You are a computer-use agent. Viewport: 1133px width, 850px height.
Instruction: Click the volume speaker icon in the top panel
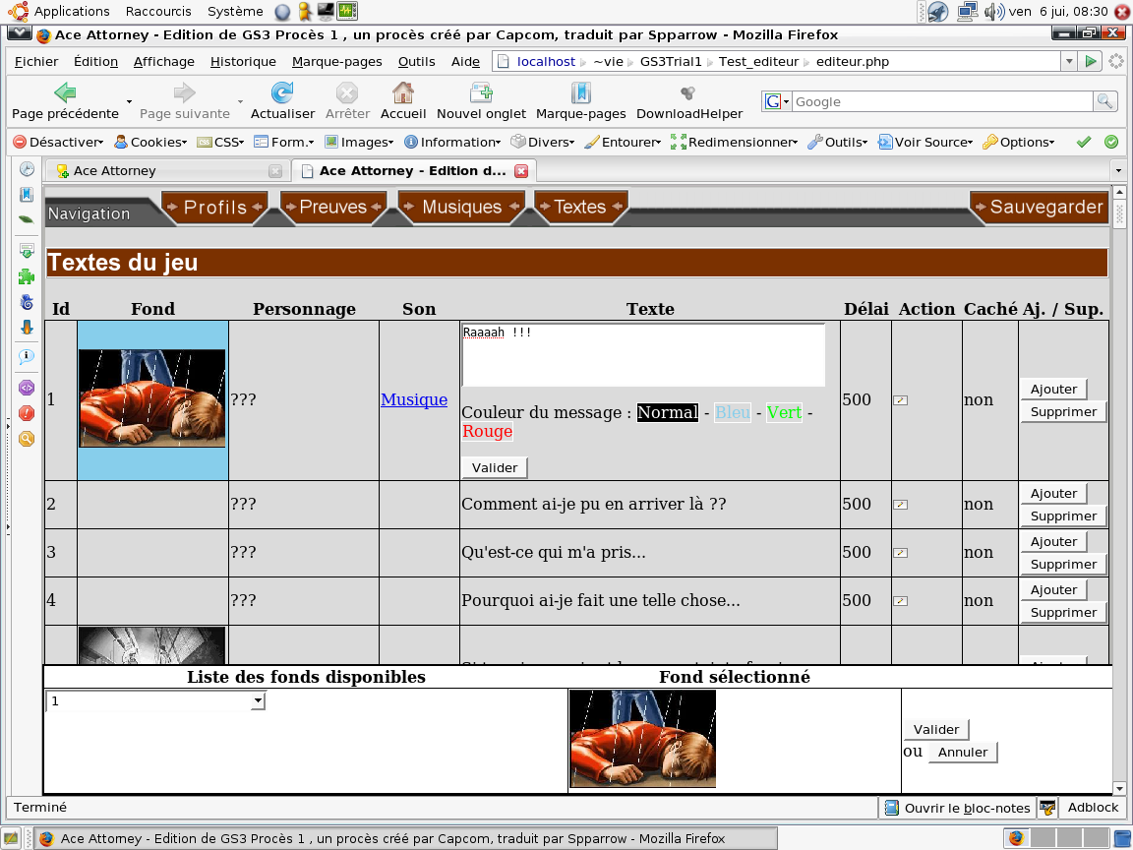(994, 11)
